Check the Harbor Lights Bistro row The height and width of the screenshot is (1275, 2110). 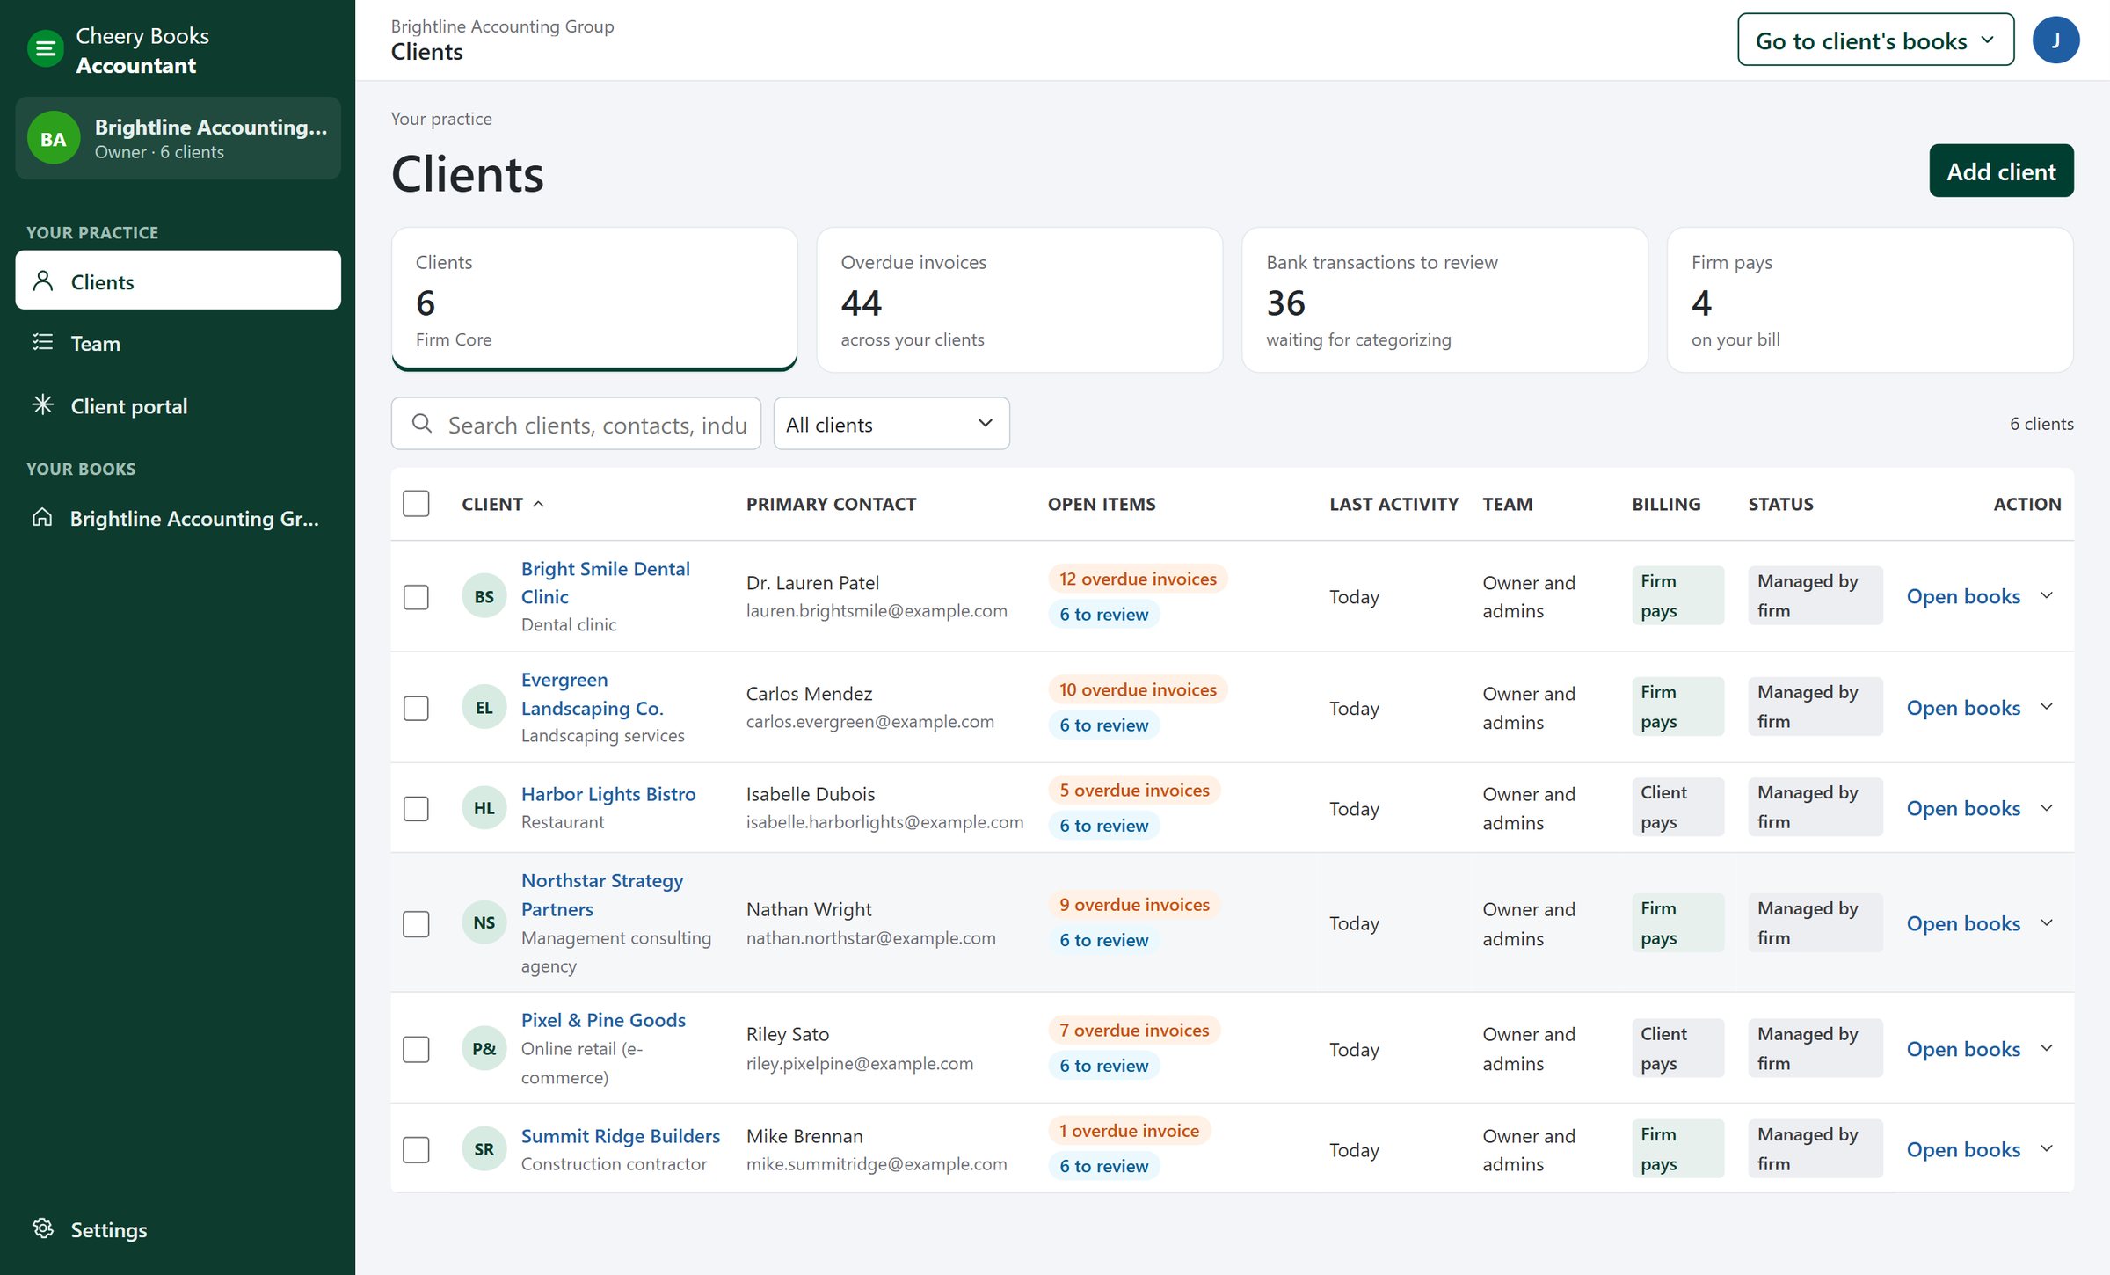pos(416,808)
